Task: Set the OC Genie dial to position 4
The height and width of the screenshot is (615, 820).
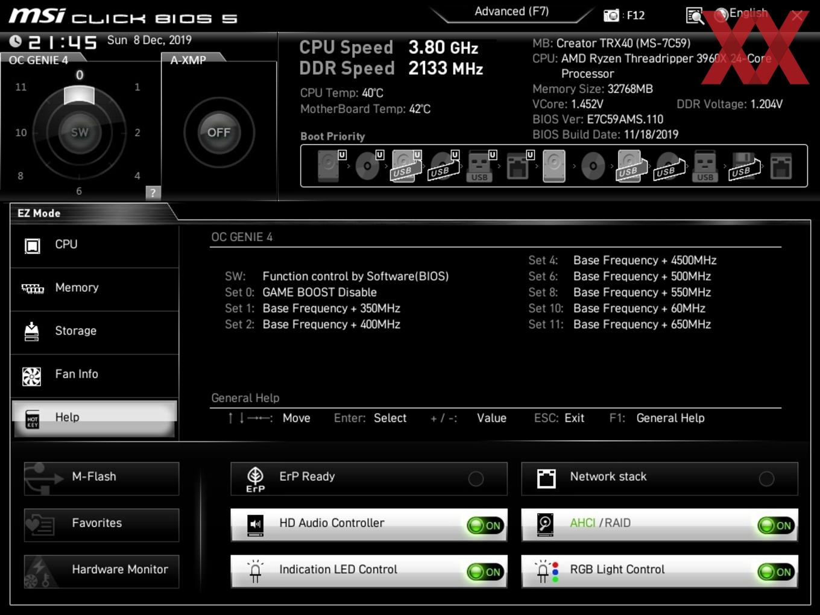Action: tap(137, 175)
